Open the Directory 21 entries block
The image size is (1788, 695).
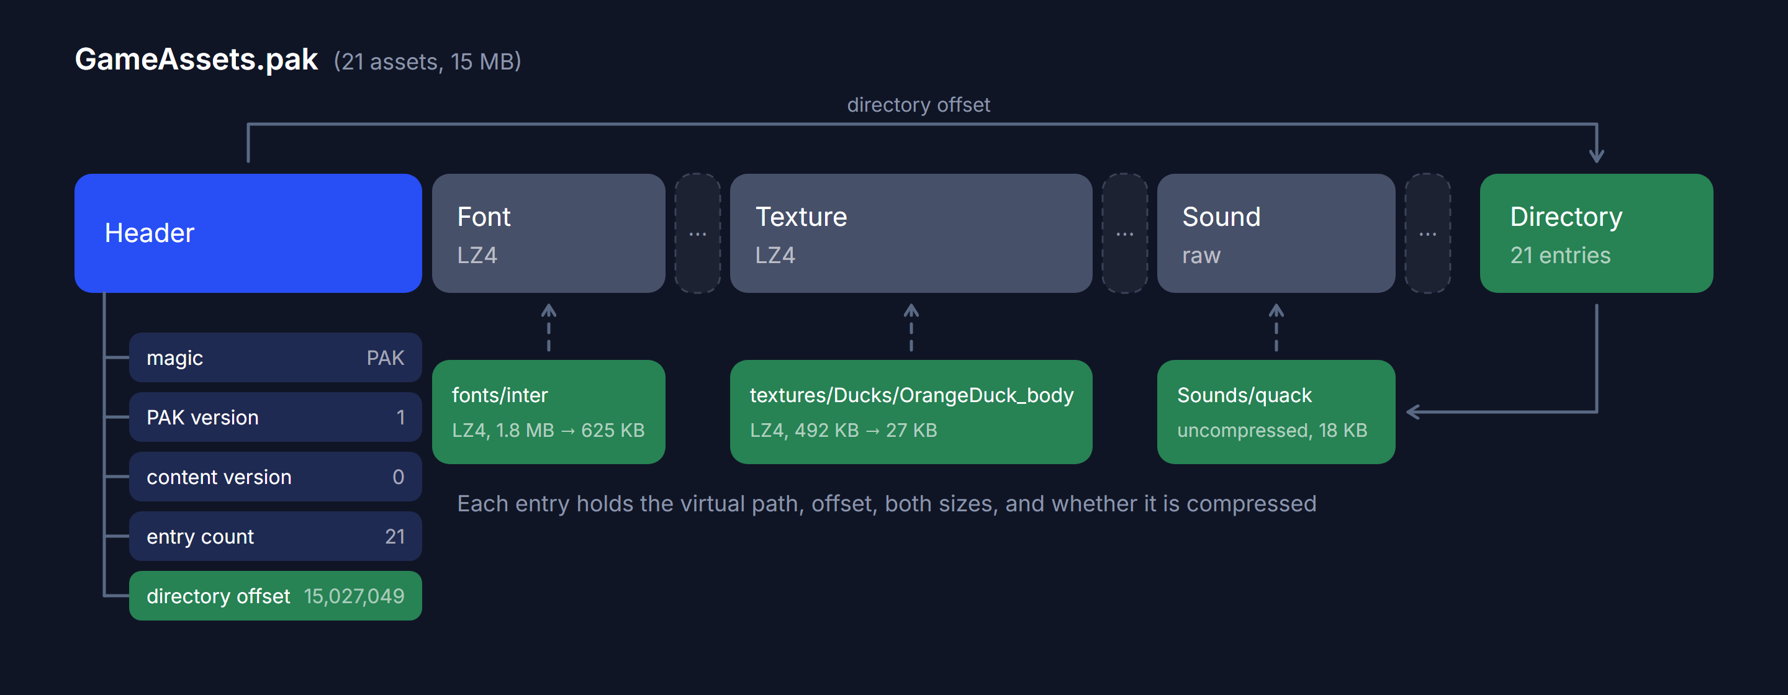point(1596,233)
